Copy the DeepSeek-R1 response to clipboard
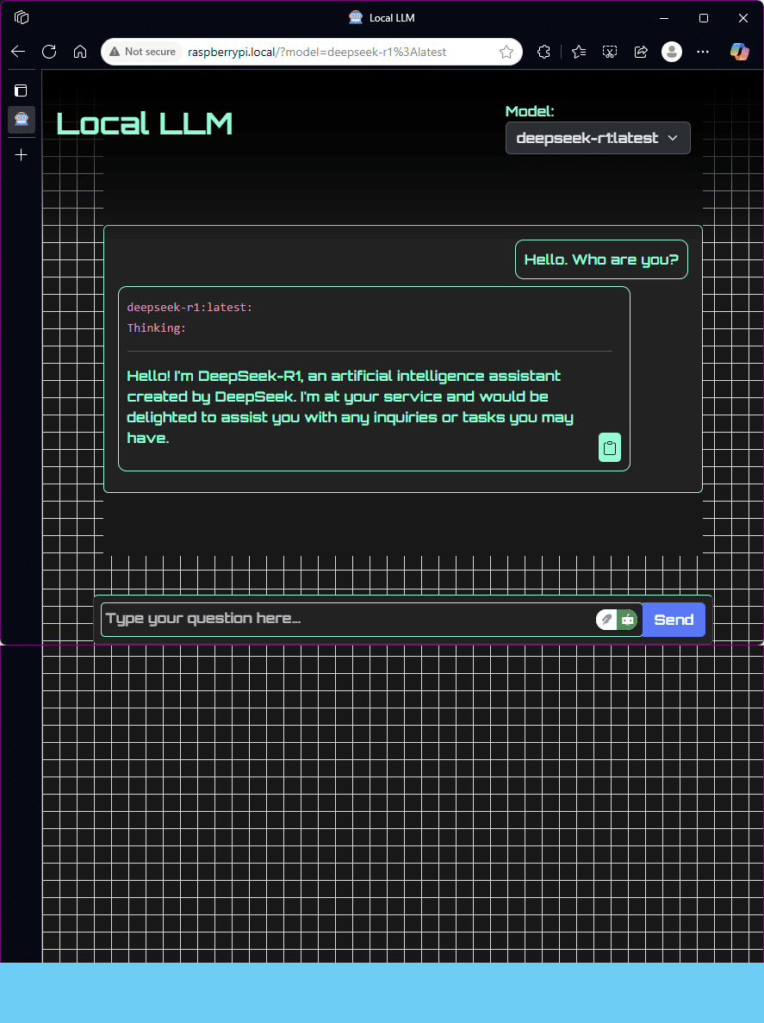Image resolution: width=764 pixels, height=1023 pixels. tap(610, 447)
